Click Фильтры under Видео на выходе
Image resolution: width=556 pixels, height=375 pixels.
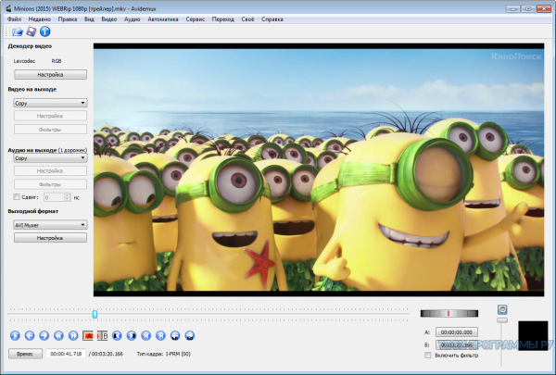(x=50, y=130)
